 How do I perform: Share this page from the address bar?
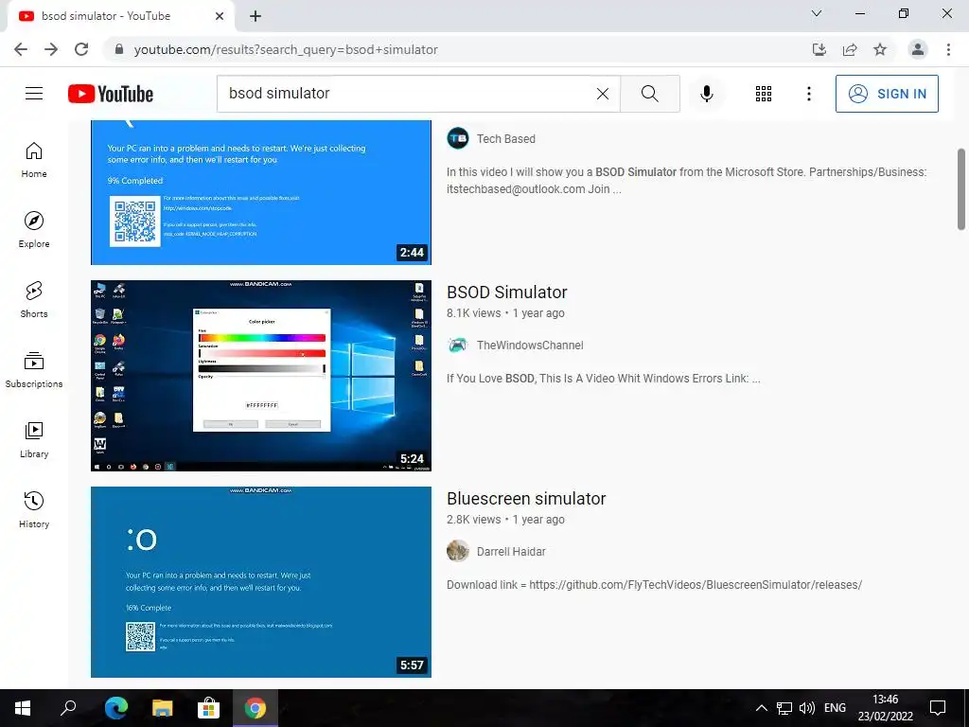tap(850, 49)
